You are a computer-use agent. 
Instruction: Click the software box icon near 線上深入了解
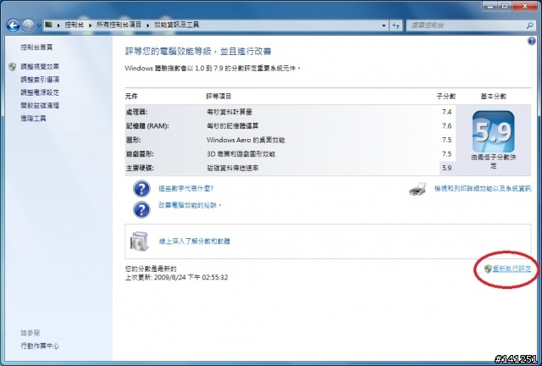pos(140,241)
